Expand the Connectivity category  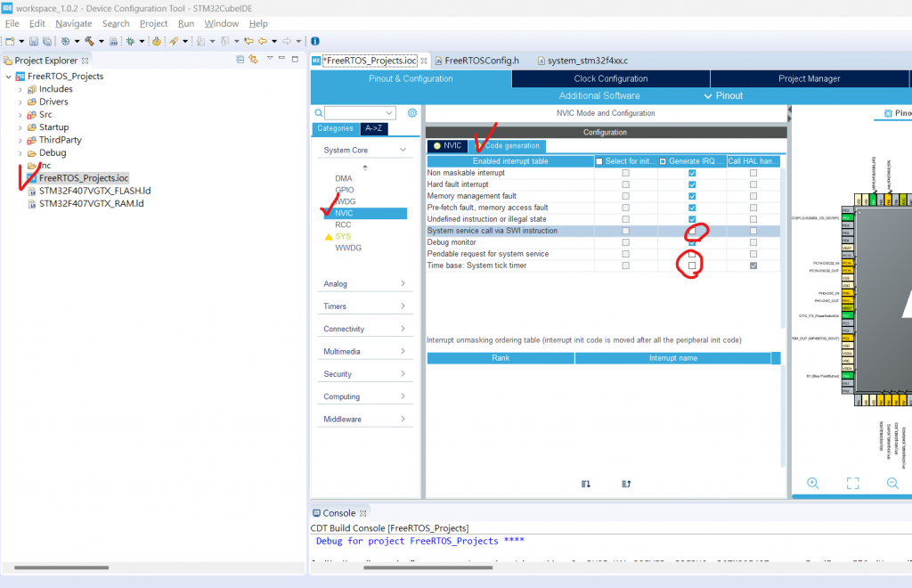click(403, 329)
